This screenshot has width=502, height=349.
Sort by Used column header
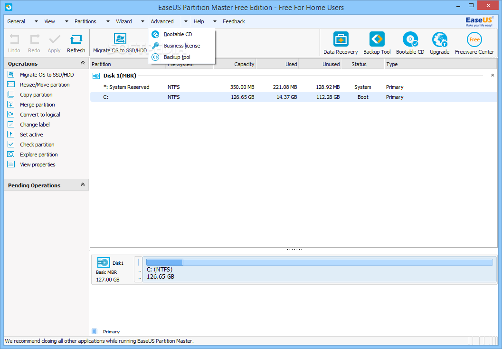[277, 64]
